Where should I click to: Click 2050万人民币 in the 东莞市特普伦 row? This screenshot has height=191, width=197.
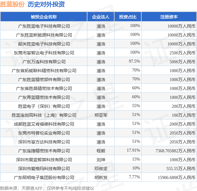pyautogui.click(x=182, y=133)
